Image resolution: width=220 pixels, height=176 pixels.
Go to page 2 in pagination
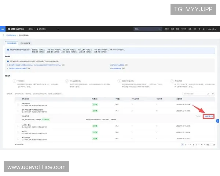click(x=185, y=145)
